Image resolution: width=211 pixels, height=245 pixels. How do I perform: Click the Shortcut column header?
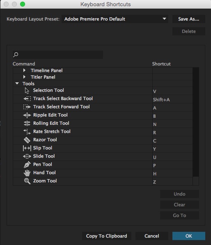(161, 64)
